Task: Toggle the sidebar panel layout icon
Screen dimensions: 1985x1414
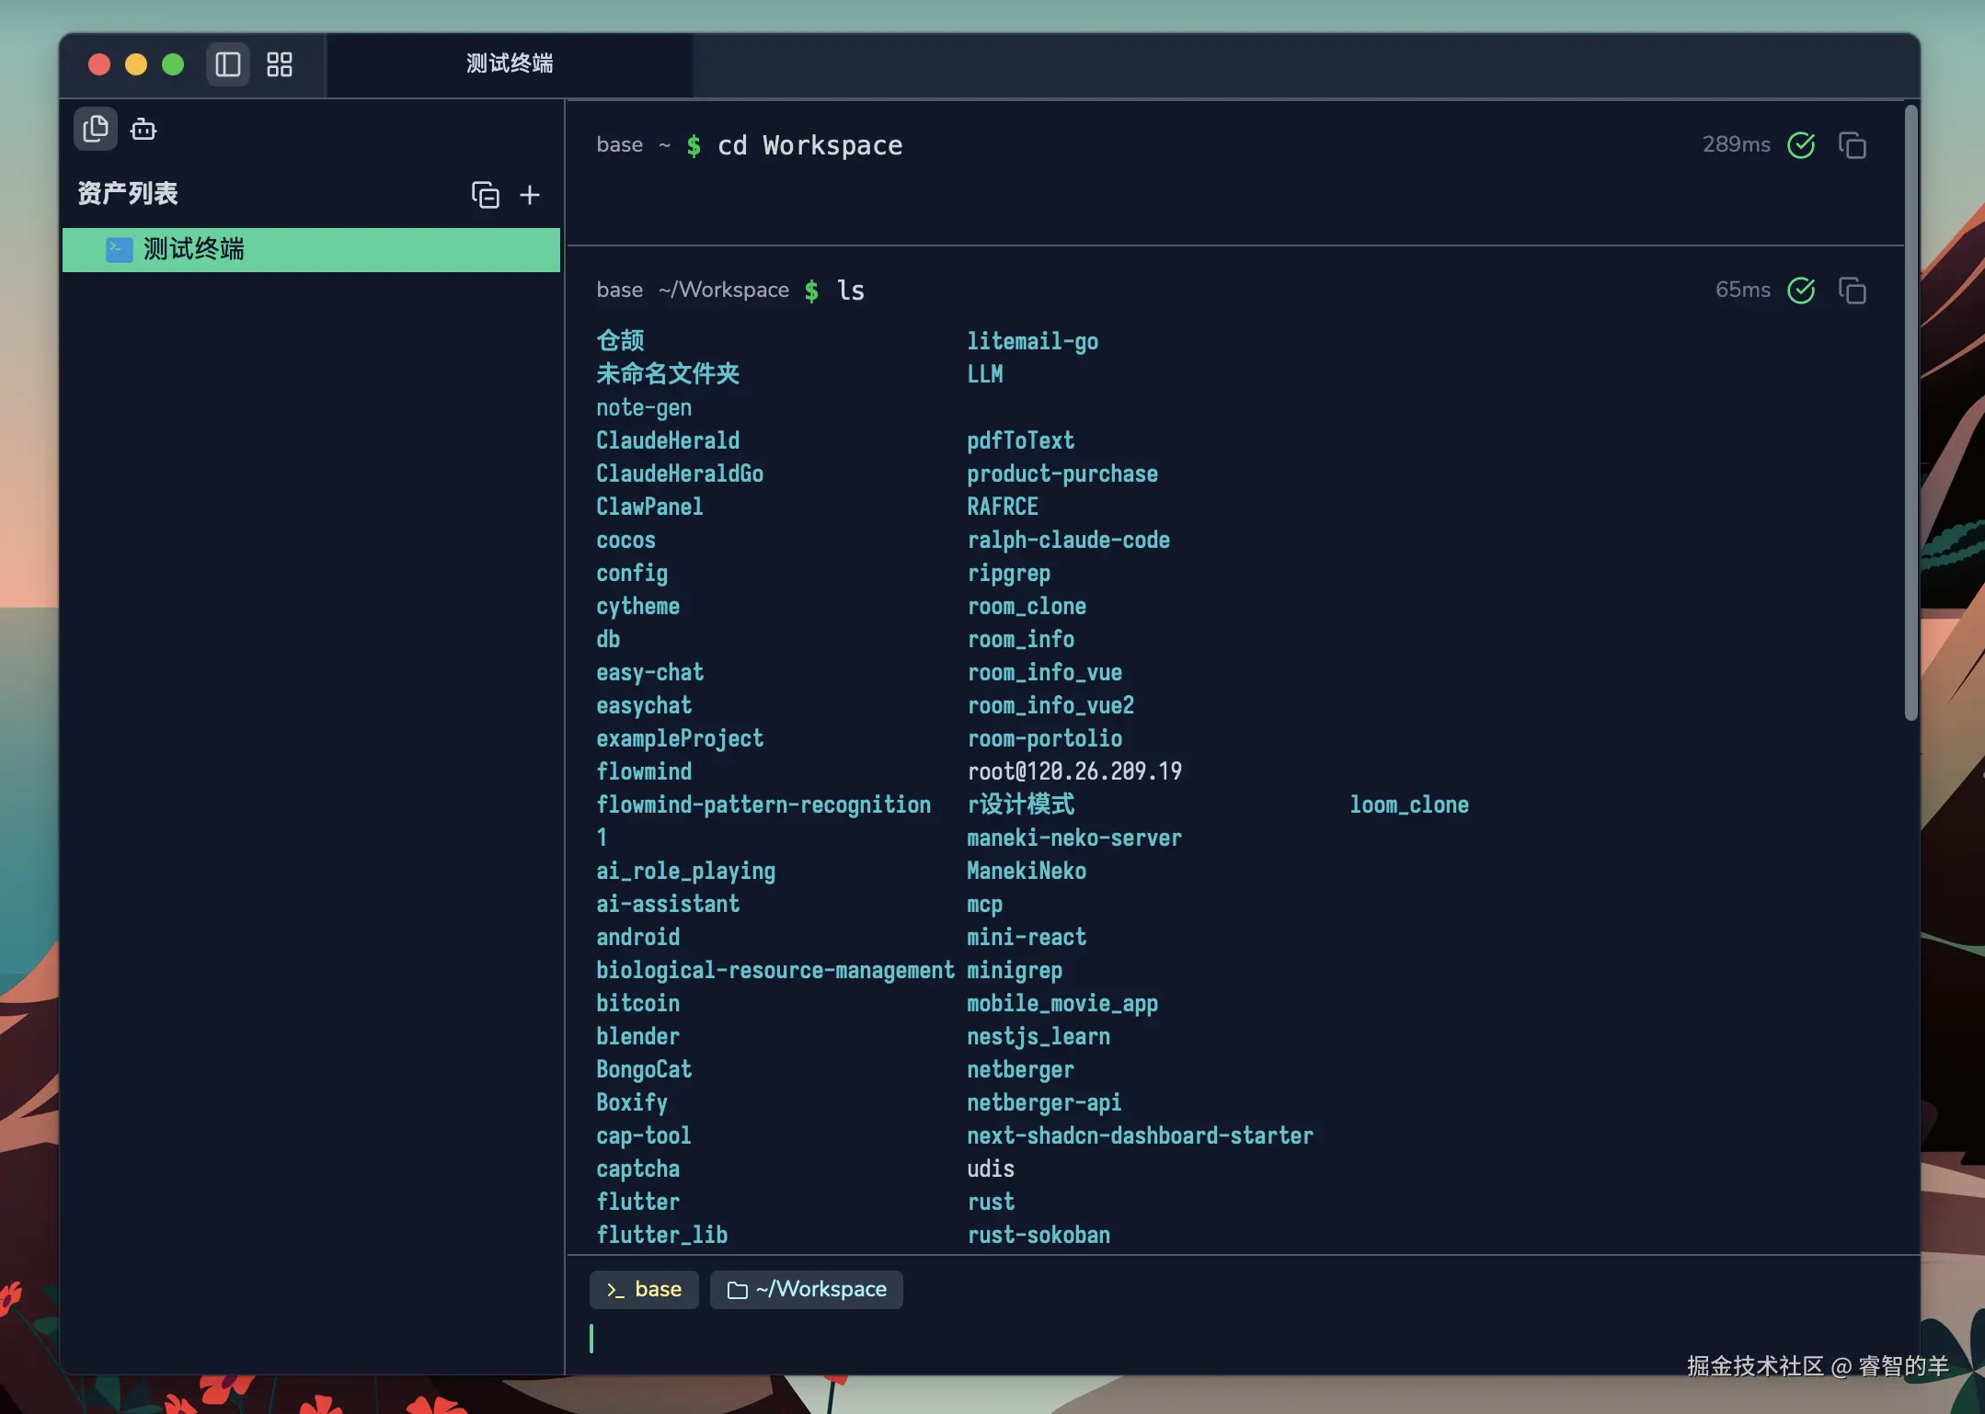Action: coord(227,64)
